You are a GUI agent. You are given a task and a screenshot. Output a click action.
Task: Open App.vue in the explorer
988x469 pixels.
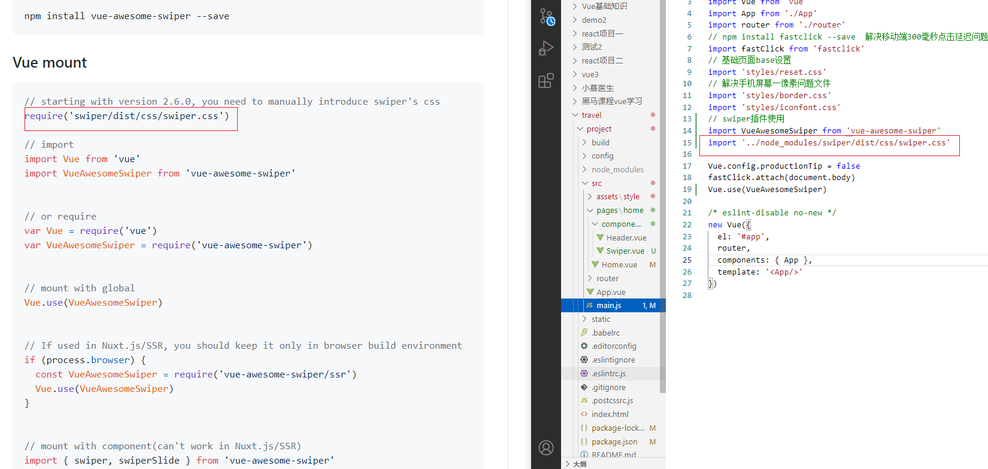click(611, 292)
